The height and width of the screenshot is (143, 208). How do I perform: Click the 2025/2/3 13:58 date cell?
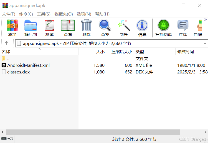coord(192,72)
